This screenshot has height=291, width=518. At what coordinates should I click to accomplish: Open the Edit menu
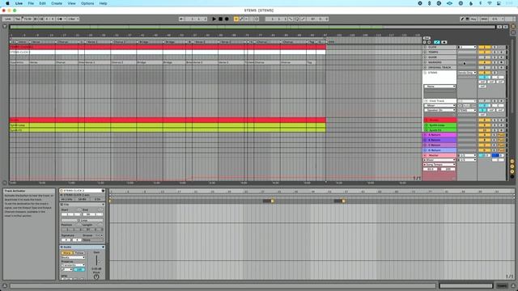(x=42, y=3)
